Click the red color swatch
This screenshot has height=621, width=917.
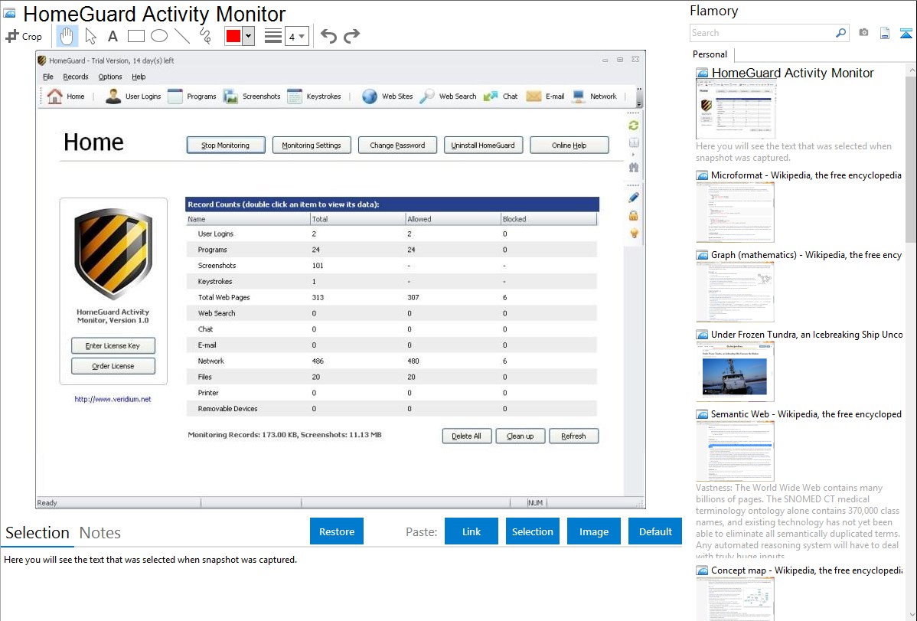[233, 36]
